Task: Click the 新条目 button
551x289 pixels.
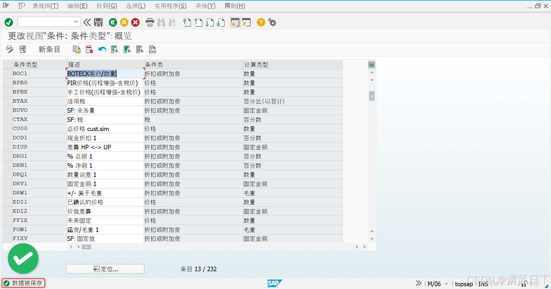Action: point(49,49)
